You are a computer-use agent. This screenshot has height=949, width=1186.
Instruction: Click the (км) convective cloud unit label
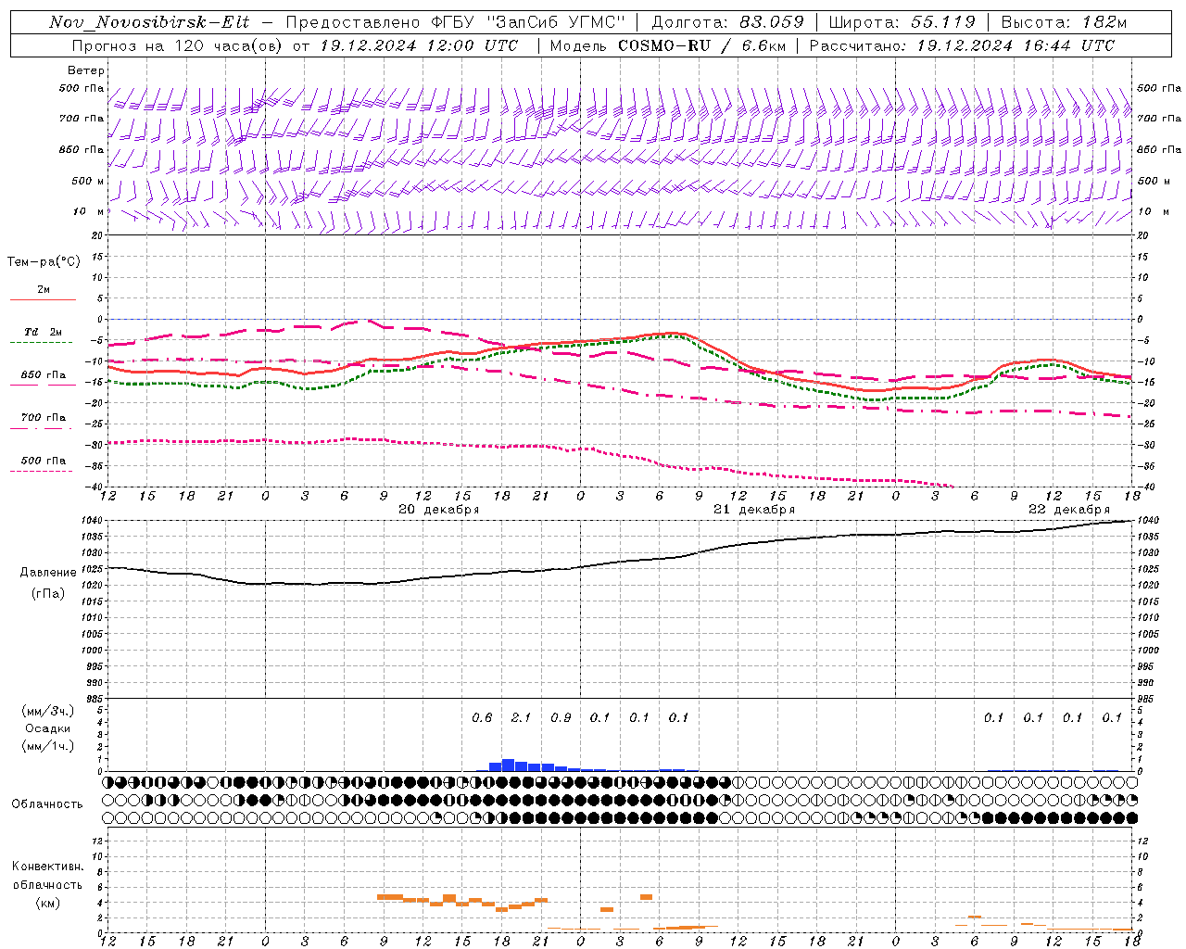[x=48, y=903]
